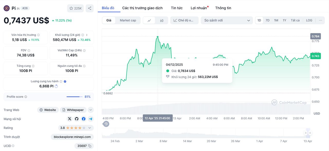The image size is (329, 151).
Task: Switch to the Lợi nhuận tab
Action: pos(199,8)
